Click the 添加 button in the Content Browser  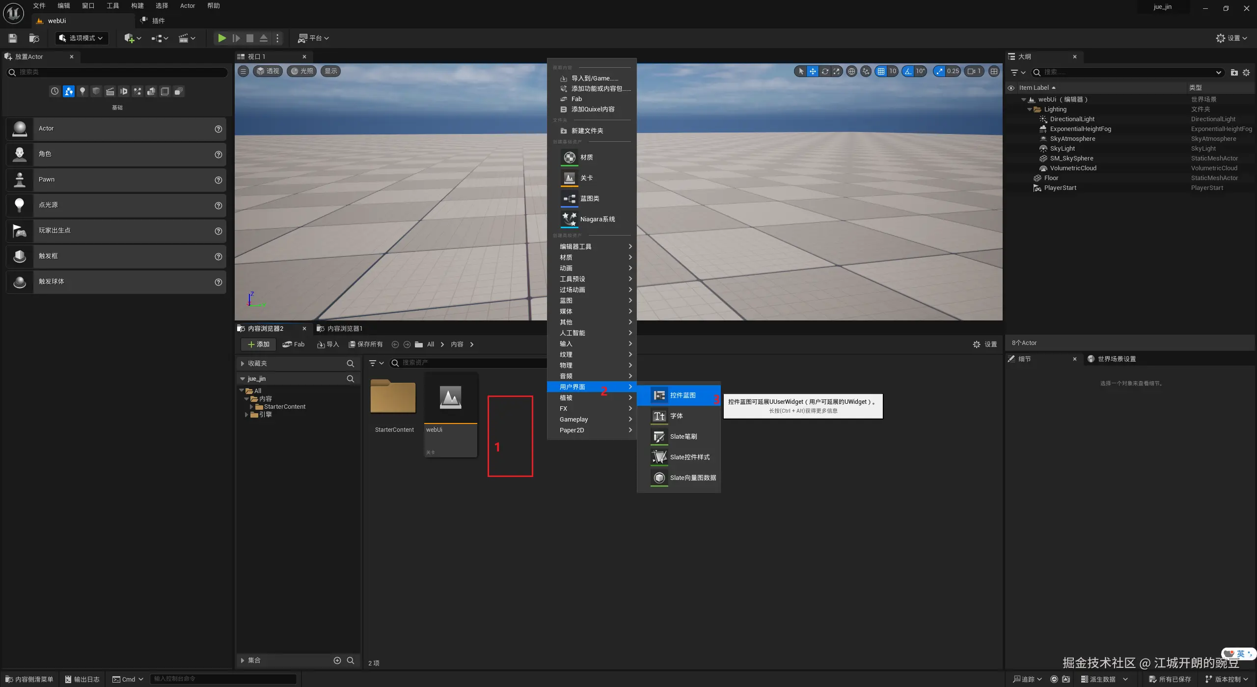(x=259, y=344)
